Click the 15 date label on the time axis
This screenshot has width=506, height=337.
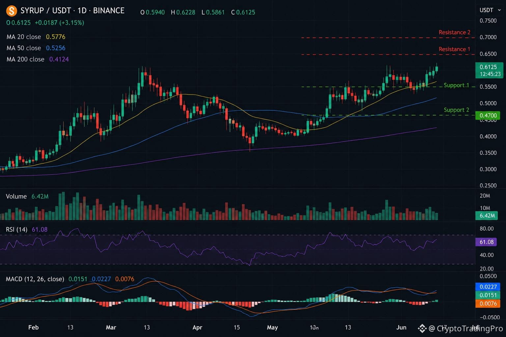tap(237, 327)
